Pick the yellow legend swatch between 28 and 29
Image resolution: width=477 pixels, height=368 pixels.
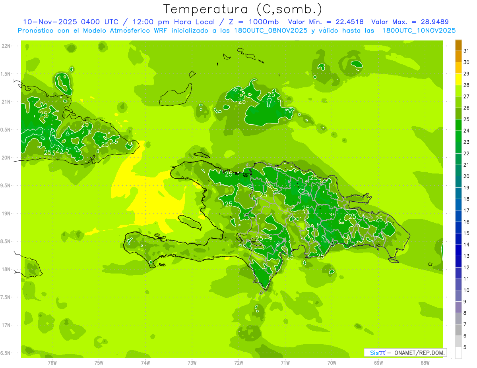459,79
